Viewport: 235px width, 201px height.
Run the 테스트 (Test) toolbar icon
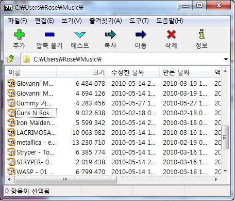[x=80, y=35]
